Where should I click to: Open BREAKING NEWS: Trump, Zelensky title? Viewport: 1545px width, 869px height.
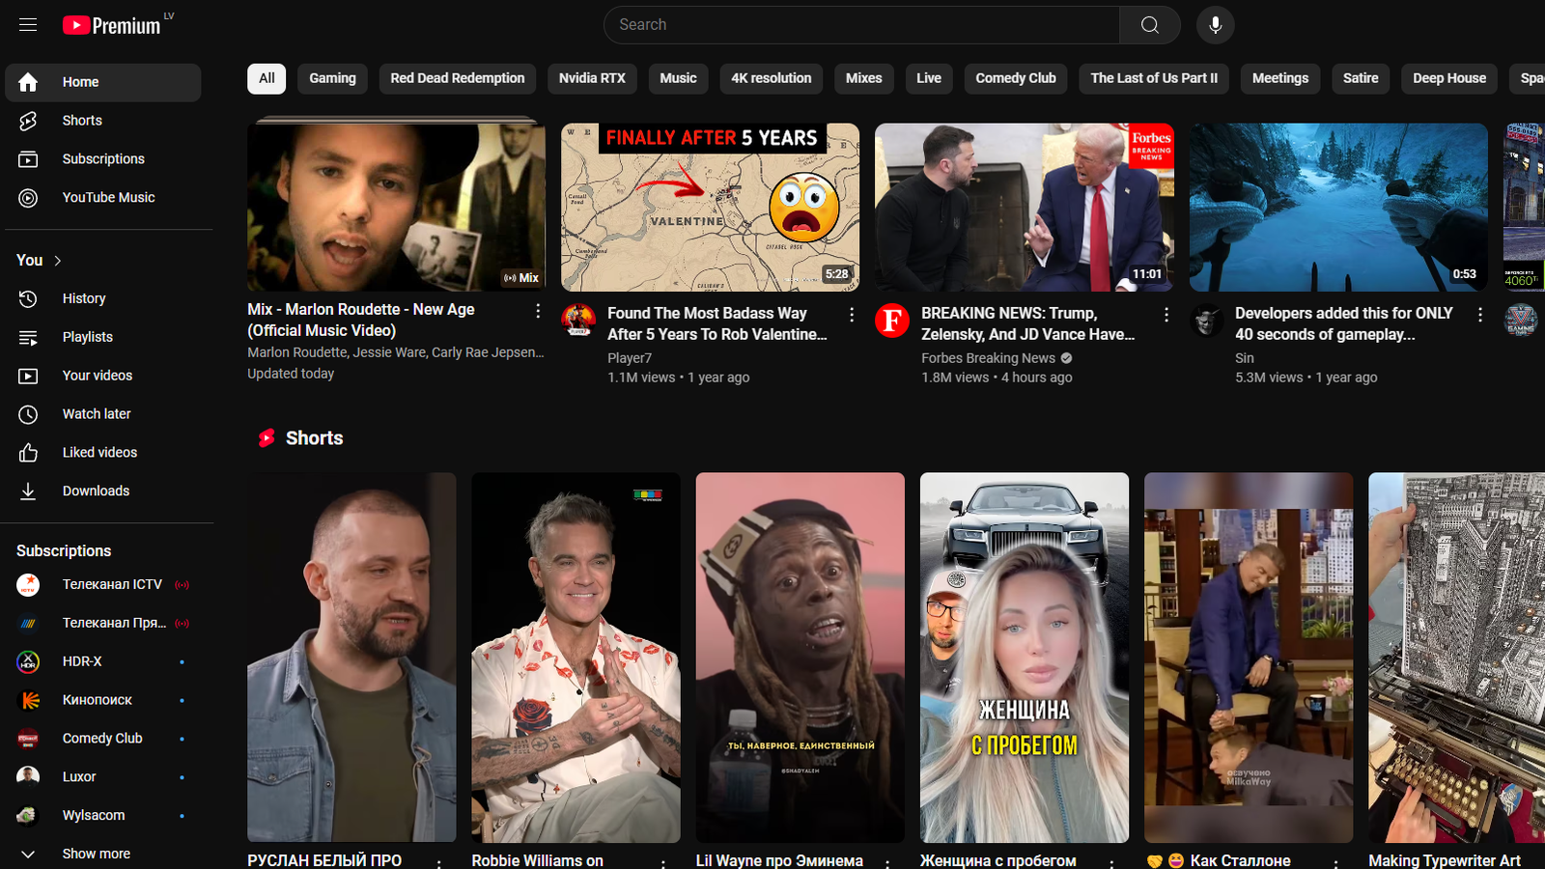[1028, 323]
